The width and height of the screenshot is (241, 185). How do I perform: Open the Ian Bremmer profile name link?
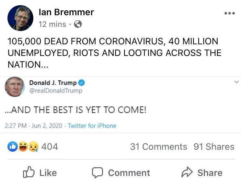66,12
